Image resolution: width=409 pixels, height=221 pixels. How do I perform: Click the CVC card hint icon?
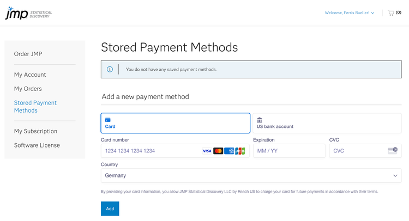point(392,150)
